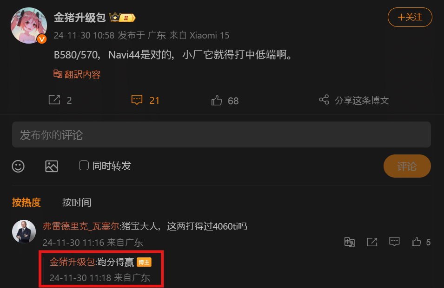Screen dimensions: 444x288
Task: Click the insert image icon
Action: click(52, 166)
